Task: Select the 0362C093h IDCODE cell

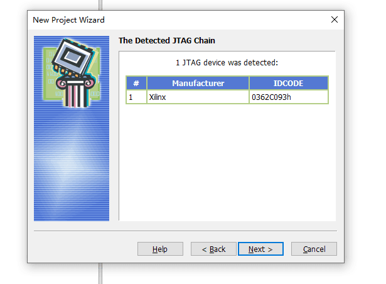Action: tap(289, 97)
